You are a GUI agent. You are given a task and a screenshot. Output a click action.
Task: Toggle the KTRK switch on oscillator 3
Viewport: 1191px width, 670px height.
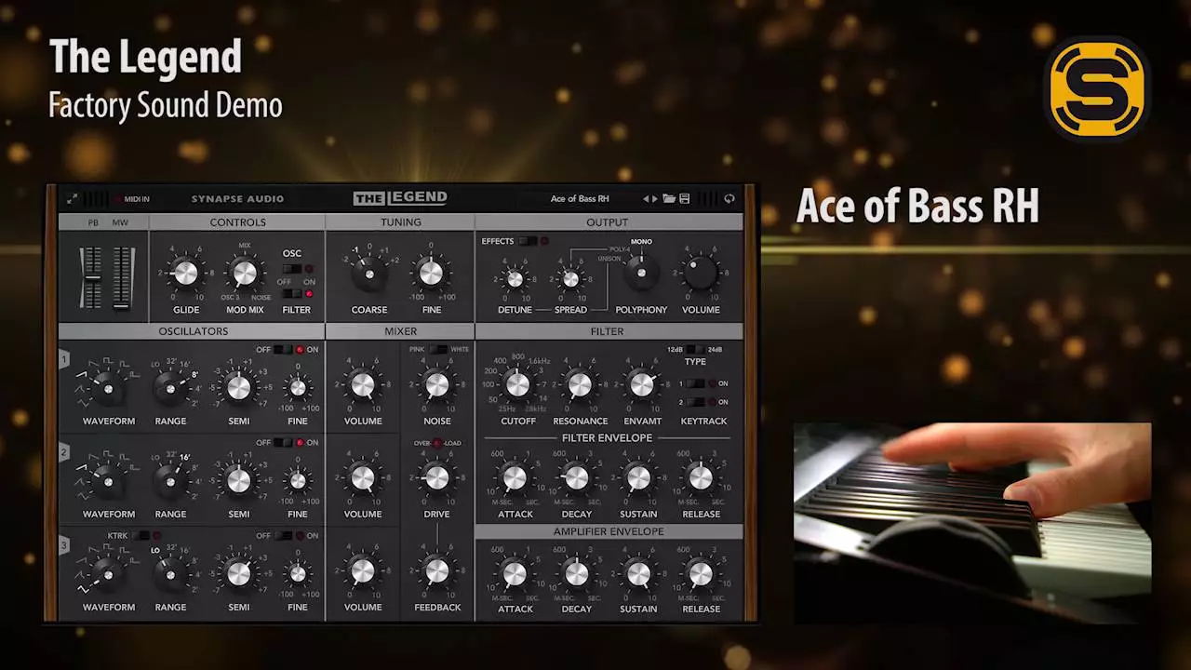coord(141,536)
